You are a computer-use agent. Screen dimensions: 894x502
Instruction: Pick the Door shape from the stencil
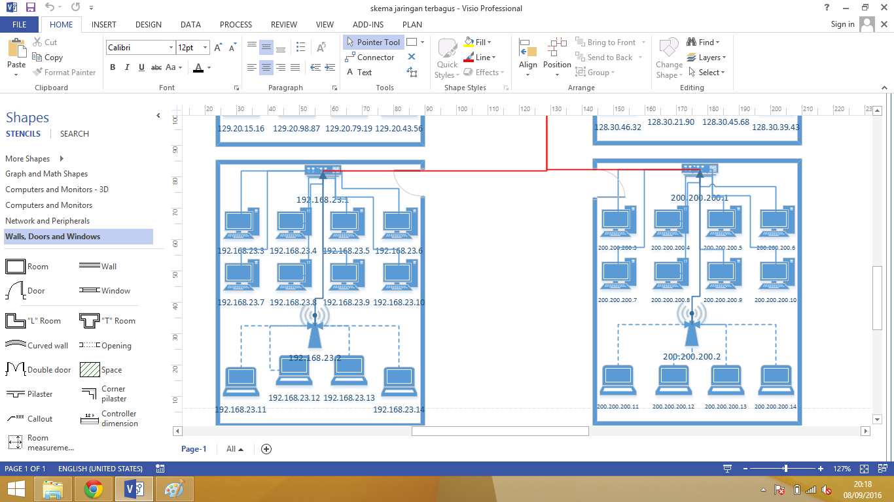[x=26, y=290]
